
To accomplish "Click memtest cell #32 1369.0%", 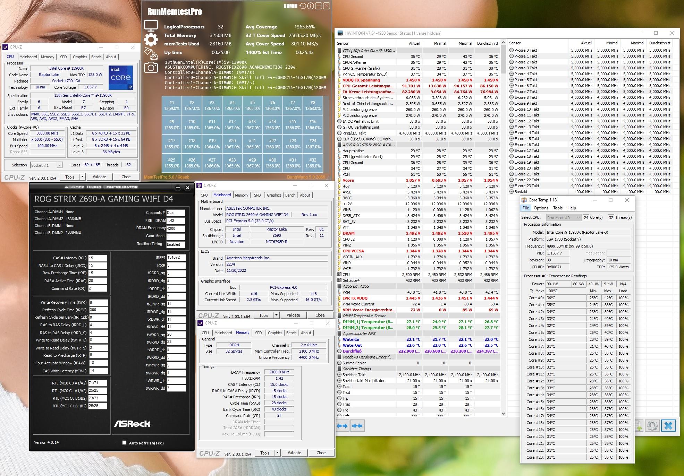I will (313, 163).
